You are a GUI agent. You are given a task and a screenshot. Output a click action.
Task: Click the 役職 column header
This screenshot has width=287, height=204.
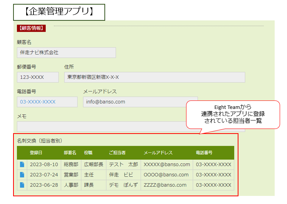[x=88, y=153]
